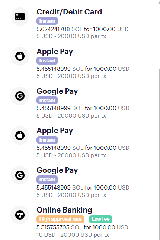The width and height of the screenshot is (160, 240).
Task: Click the Instant badge under Credit/Debit Card
Action: point(47,21)
